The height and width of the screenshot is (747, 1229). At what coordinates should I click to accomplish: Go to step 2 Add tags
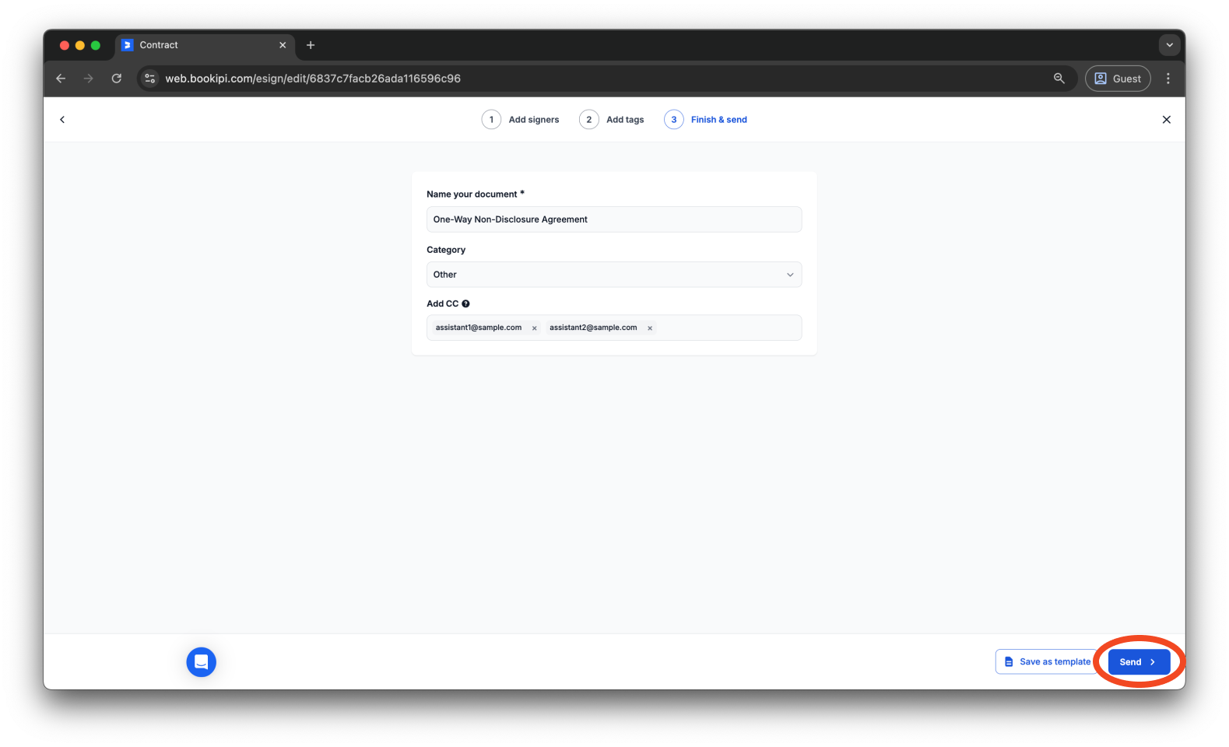click(612, 120)
